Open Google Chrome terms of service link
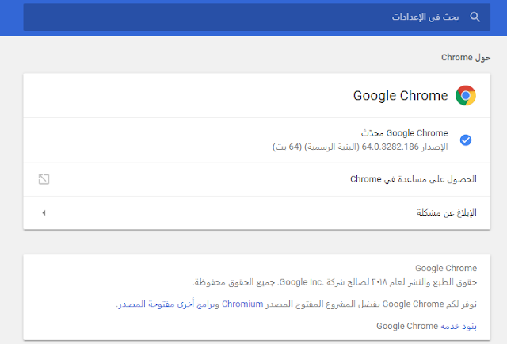The width and height of the screenshot is (507, 344). pos(459,326)
